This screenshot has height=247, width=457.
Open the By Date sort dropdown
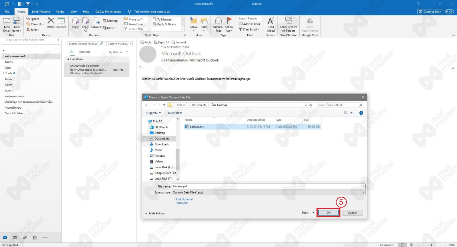point(116,52)
